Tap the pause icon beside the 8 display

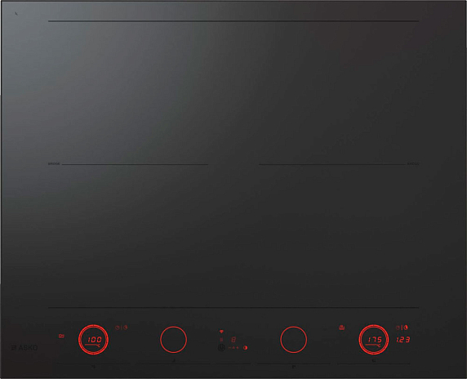(221, 339)
